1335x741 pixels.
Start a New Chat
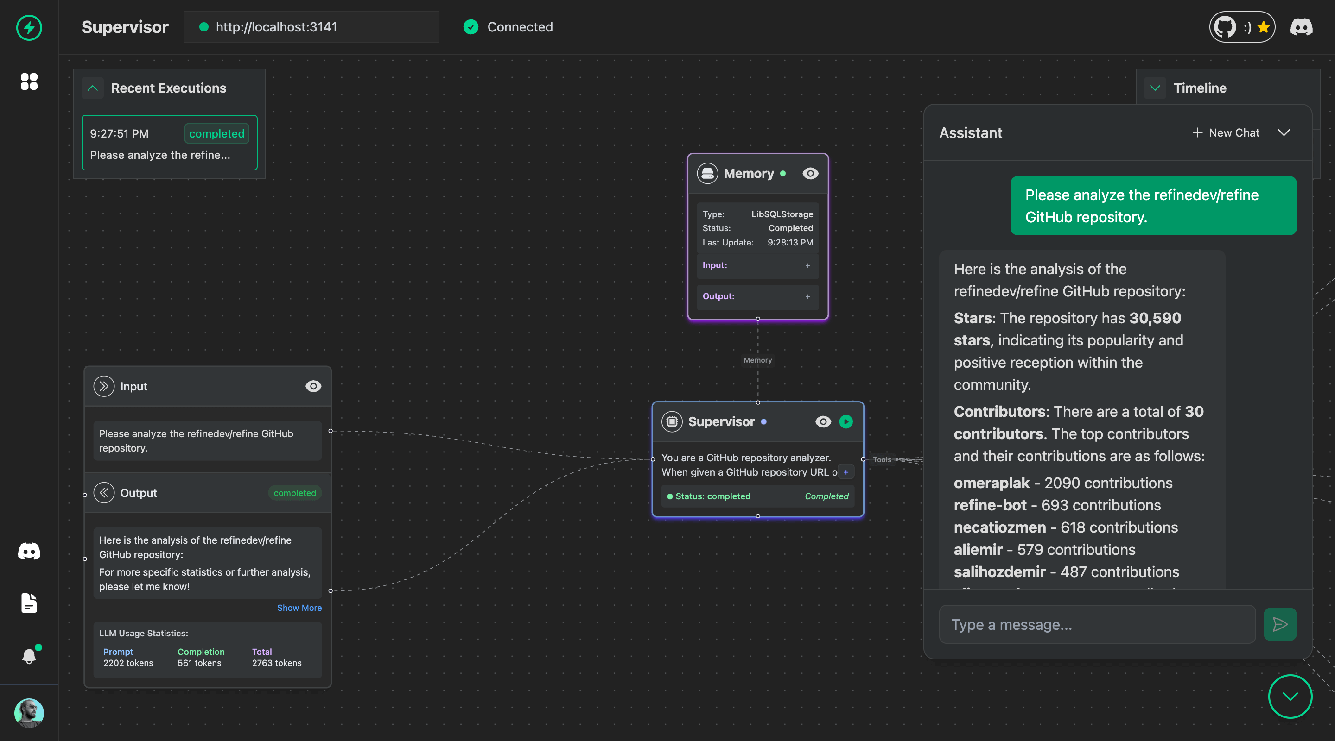click(x=1226, y=132)
